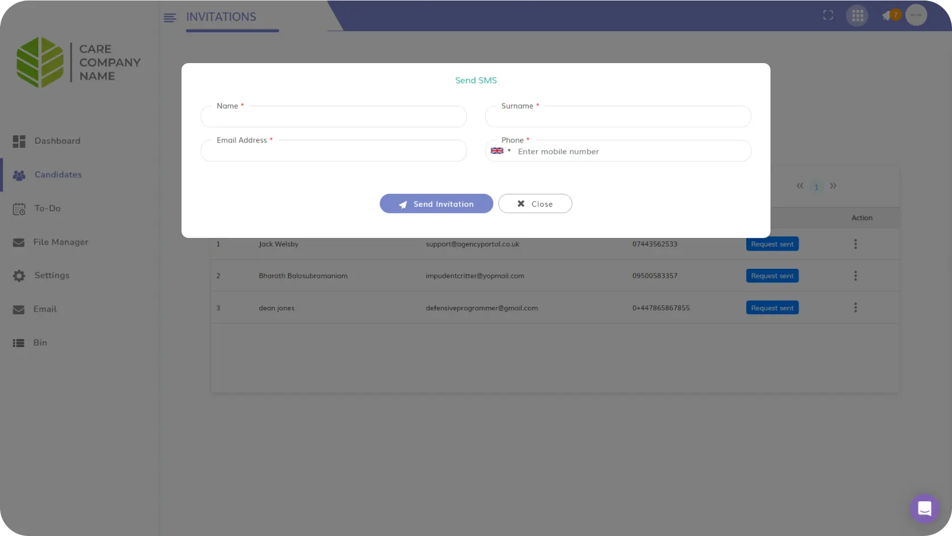952x536 pixels.
Task: Click the Name input field
Action: point(334,117)
